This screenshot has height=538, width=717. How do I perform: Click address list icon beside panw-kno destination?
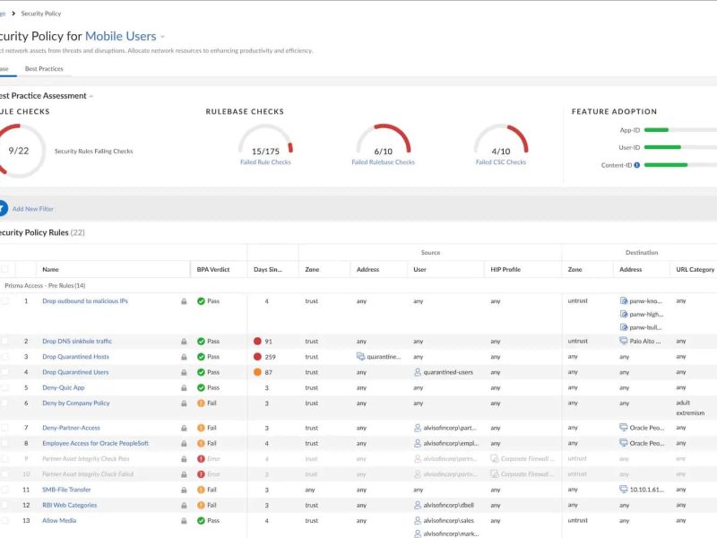(624, 300)
